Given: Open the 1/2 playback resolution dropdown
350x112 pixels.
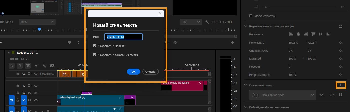Looking at the screenshot, I should pyautogui.click(x=191, y=22).
